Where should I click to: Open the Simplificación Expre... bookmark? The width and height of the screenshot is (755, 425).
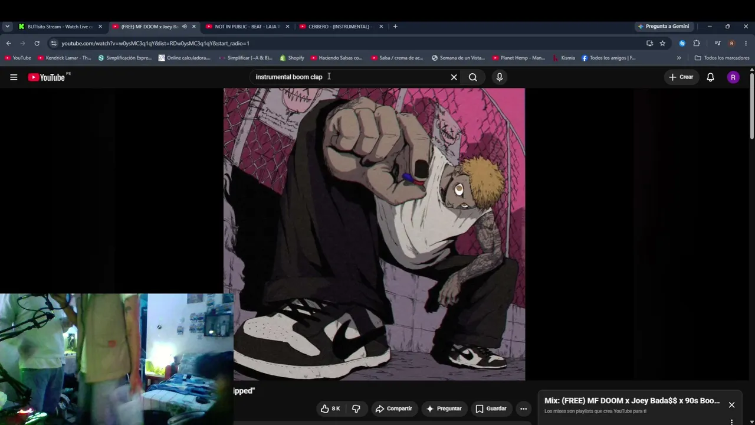pyautogui.click(x=125, y=58)
